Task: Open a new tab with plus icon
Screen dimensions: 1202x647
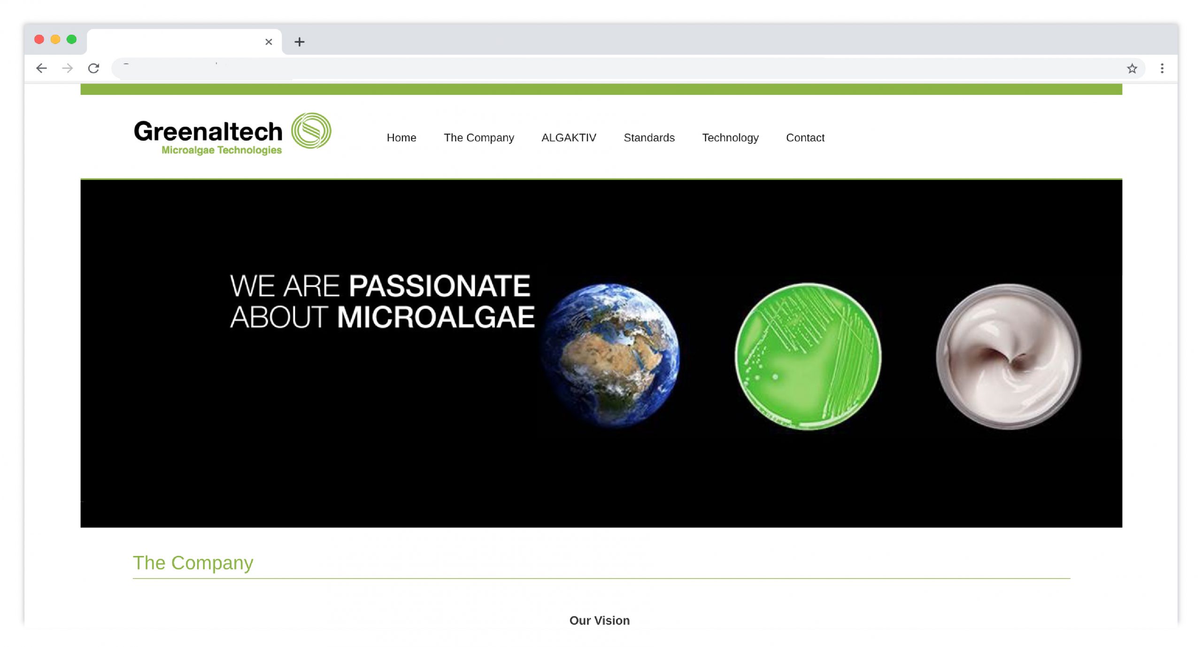Action: tap(300, 42)
